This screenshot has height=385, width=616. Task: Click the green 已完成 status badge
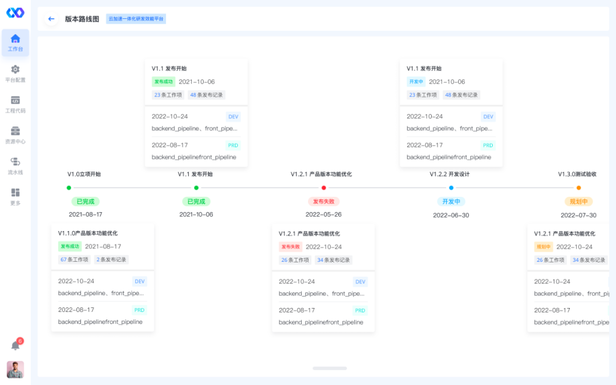click(86, 201)
